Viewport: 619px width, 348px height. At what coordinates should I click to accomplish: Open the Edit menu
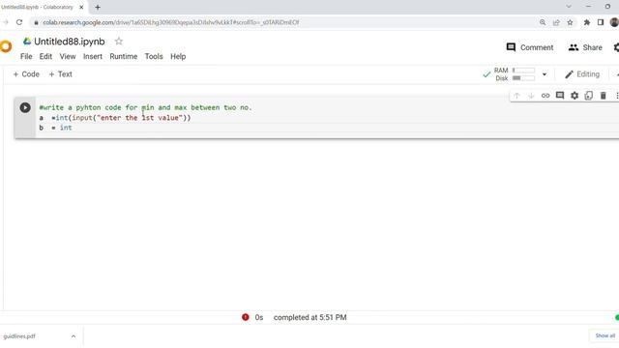coord(45,56)
